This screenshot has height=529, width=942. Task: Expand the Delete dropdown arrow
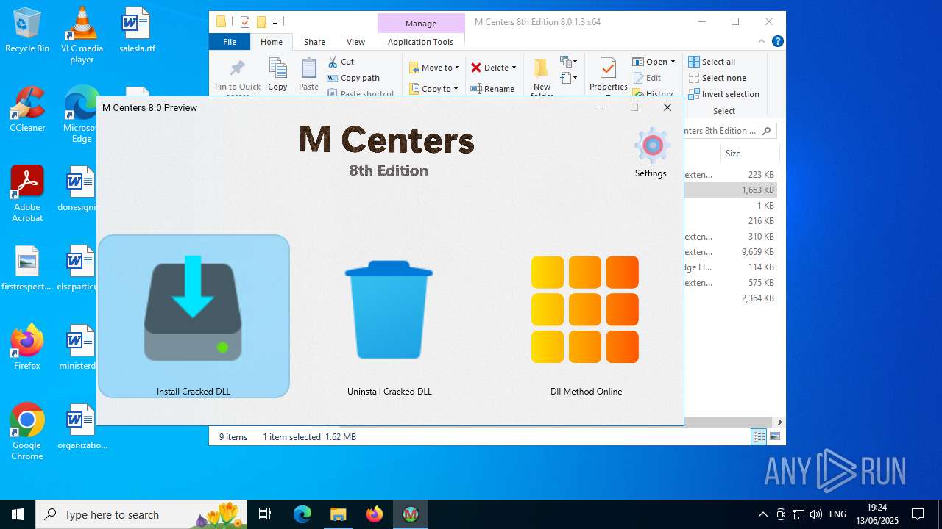[x=514, y=68]
